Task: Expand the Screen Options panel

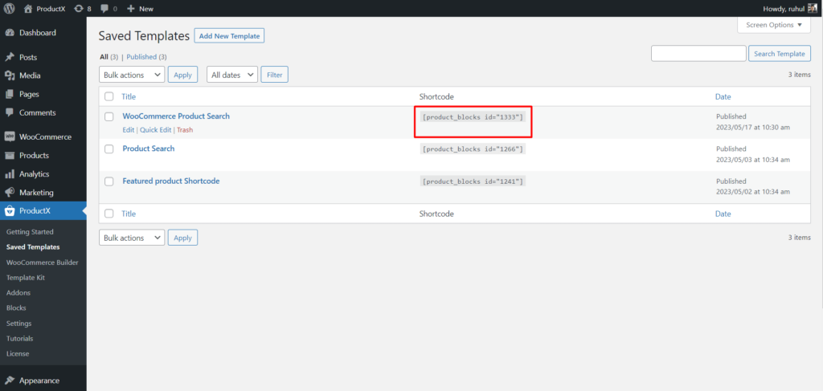Action: pyautogui.click(x=773, y=25)
